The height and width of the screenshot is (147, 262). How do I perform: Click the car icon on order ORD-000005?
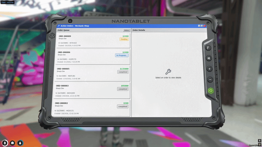[57, 76]
